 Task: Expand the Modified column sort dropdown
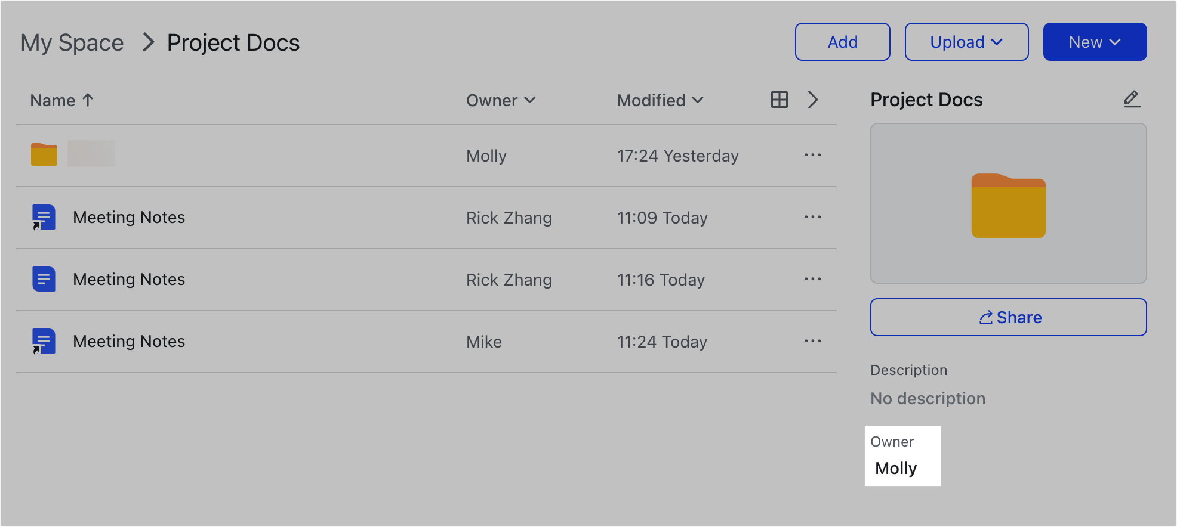pos(660,100)
